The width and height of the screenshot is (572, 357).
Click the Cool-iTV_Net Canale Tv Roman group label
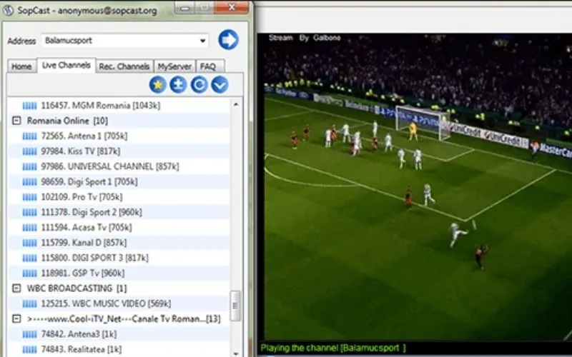pyautogui.click(x=124, y=319)
